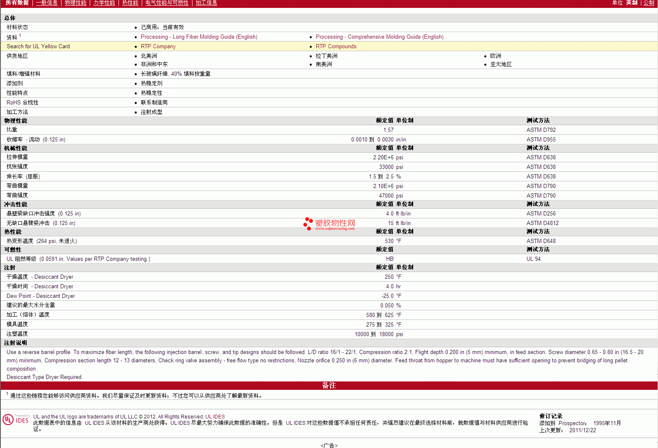Image resolution: width=658 pixels, height=448 pixels.
Task: Click the UL 94 test method
Action: [534, 259]
